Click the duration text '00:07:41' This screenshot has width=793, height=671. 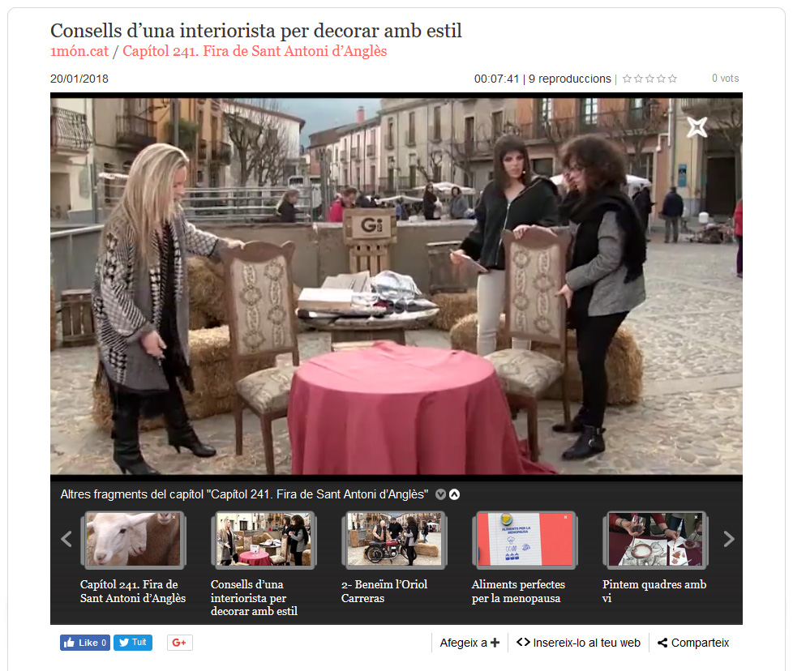click(496, 79)
